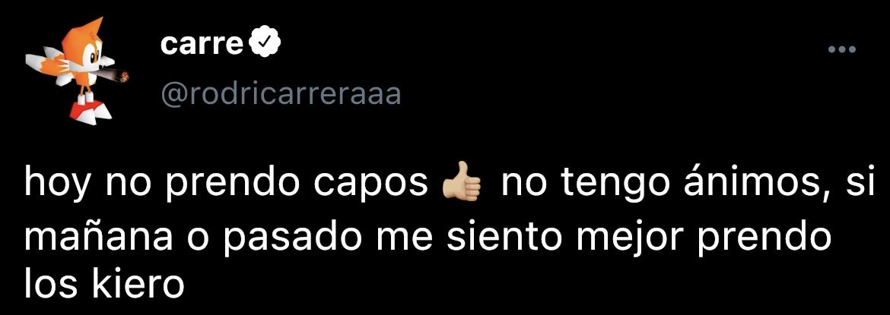Open the profile via display name carre
The width and height of the screenshot is (890, 315).
coord(202,45)
